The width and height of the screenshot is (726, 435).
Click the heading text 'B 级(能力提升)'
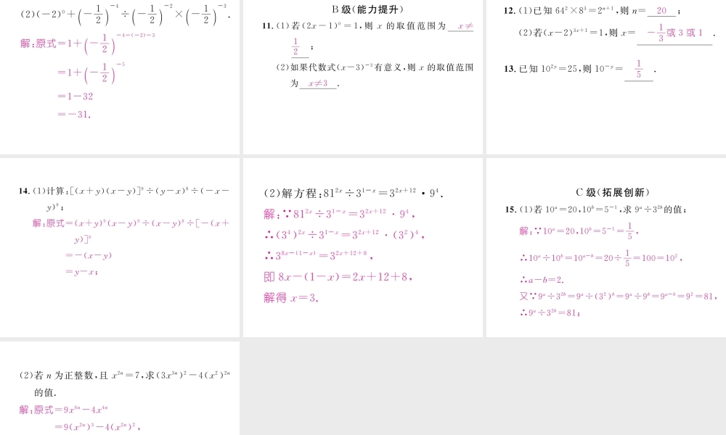pyautogui.click(x=367, y=9)
